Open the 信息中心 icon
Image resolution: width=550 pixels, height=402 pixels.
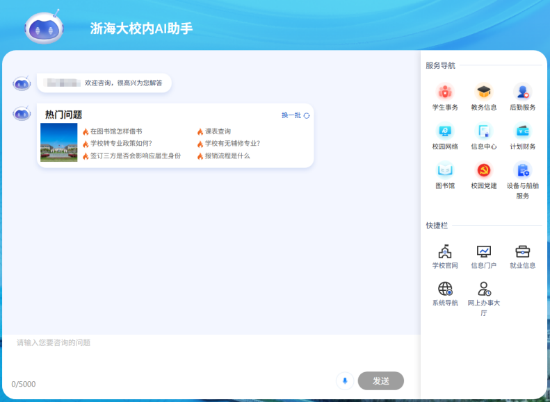pos(484,131)
